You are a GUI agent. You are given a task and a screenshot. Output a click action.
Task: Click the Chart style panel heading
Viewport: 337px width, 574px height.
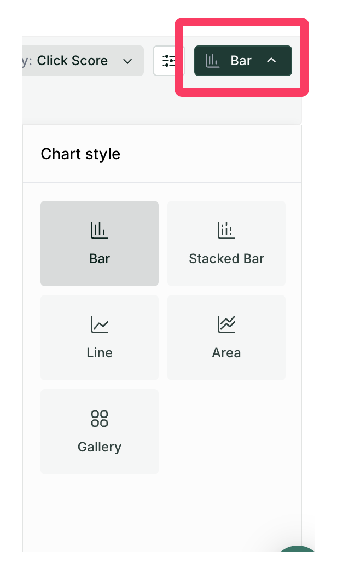tap(80, 154)
